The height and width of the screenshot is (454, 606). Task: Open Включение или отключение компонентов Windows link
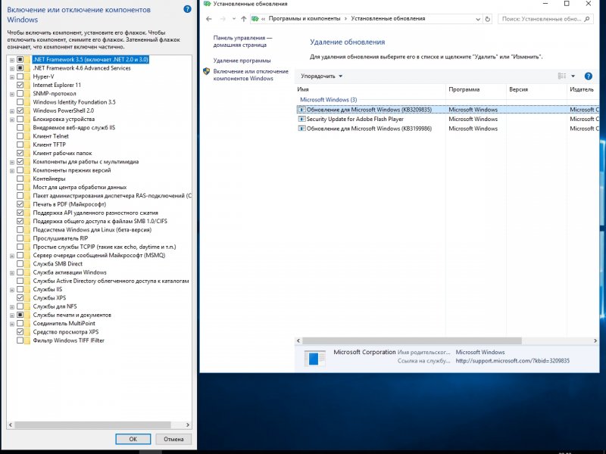(251, 75)
